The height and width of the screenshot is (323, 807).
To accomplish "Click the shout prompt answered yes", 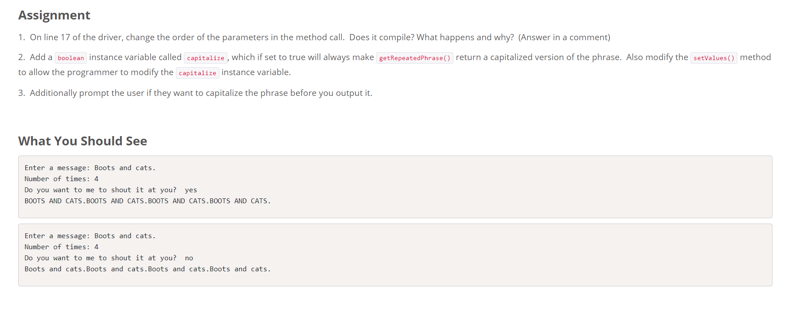I will (x=111, y=190).
